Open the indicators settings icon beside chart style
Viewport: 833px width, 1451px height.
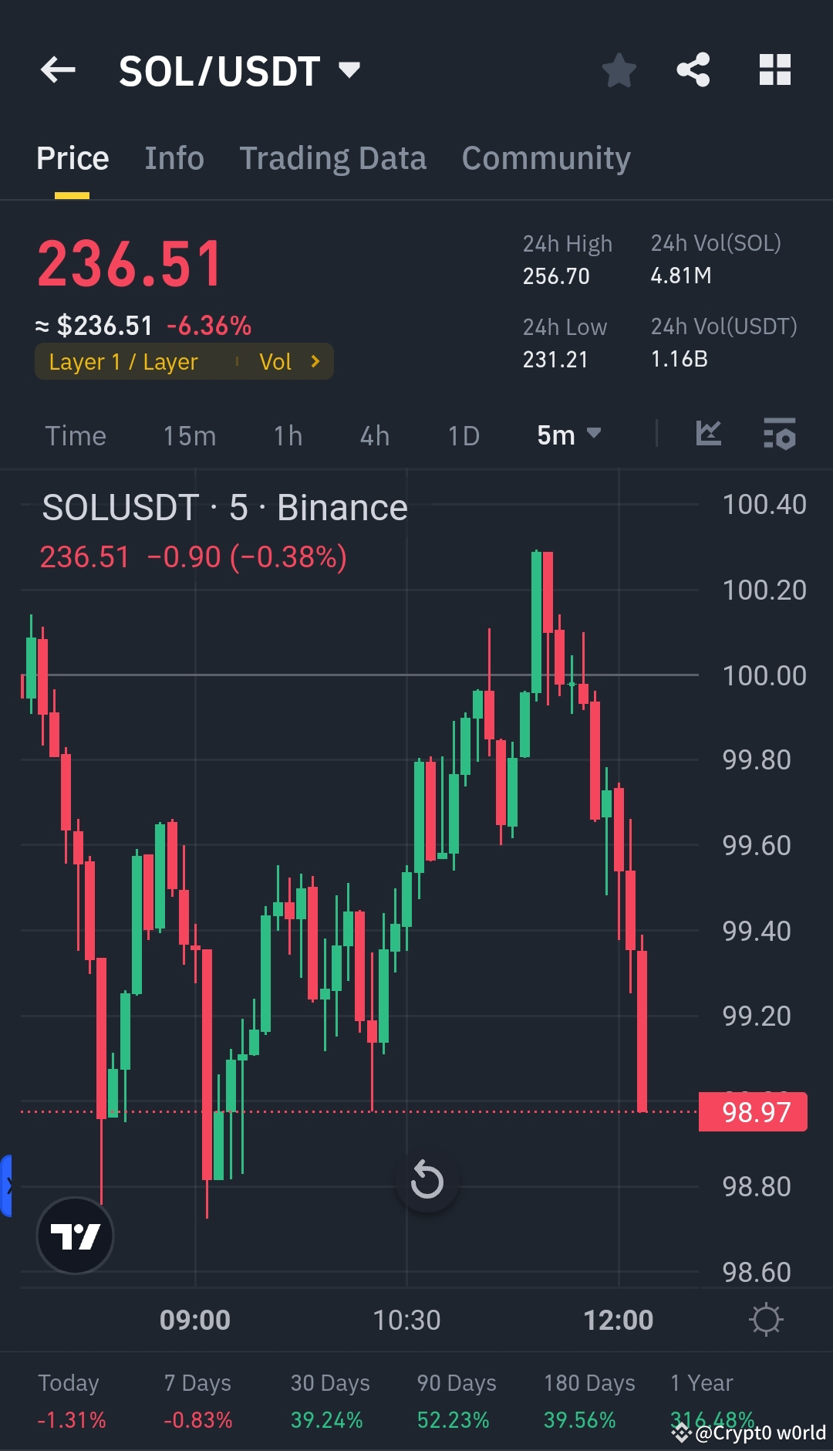point(779,435)
